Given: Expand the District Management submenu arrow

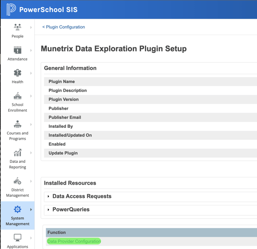Looking at the screenshot, I should pos(31,181).
